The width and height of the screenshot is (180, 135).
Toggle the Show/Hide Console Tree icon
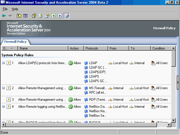point(25,16)
